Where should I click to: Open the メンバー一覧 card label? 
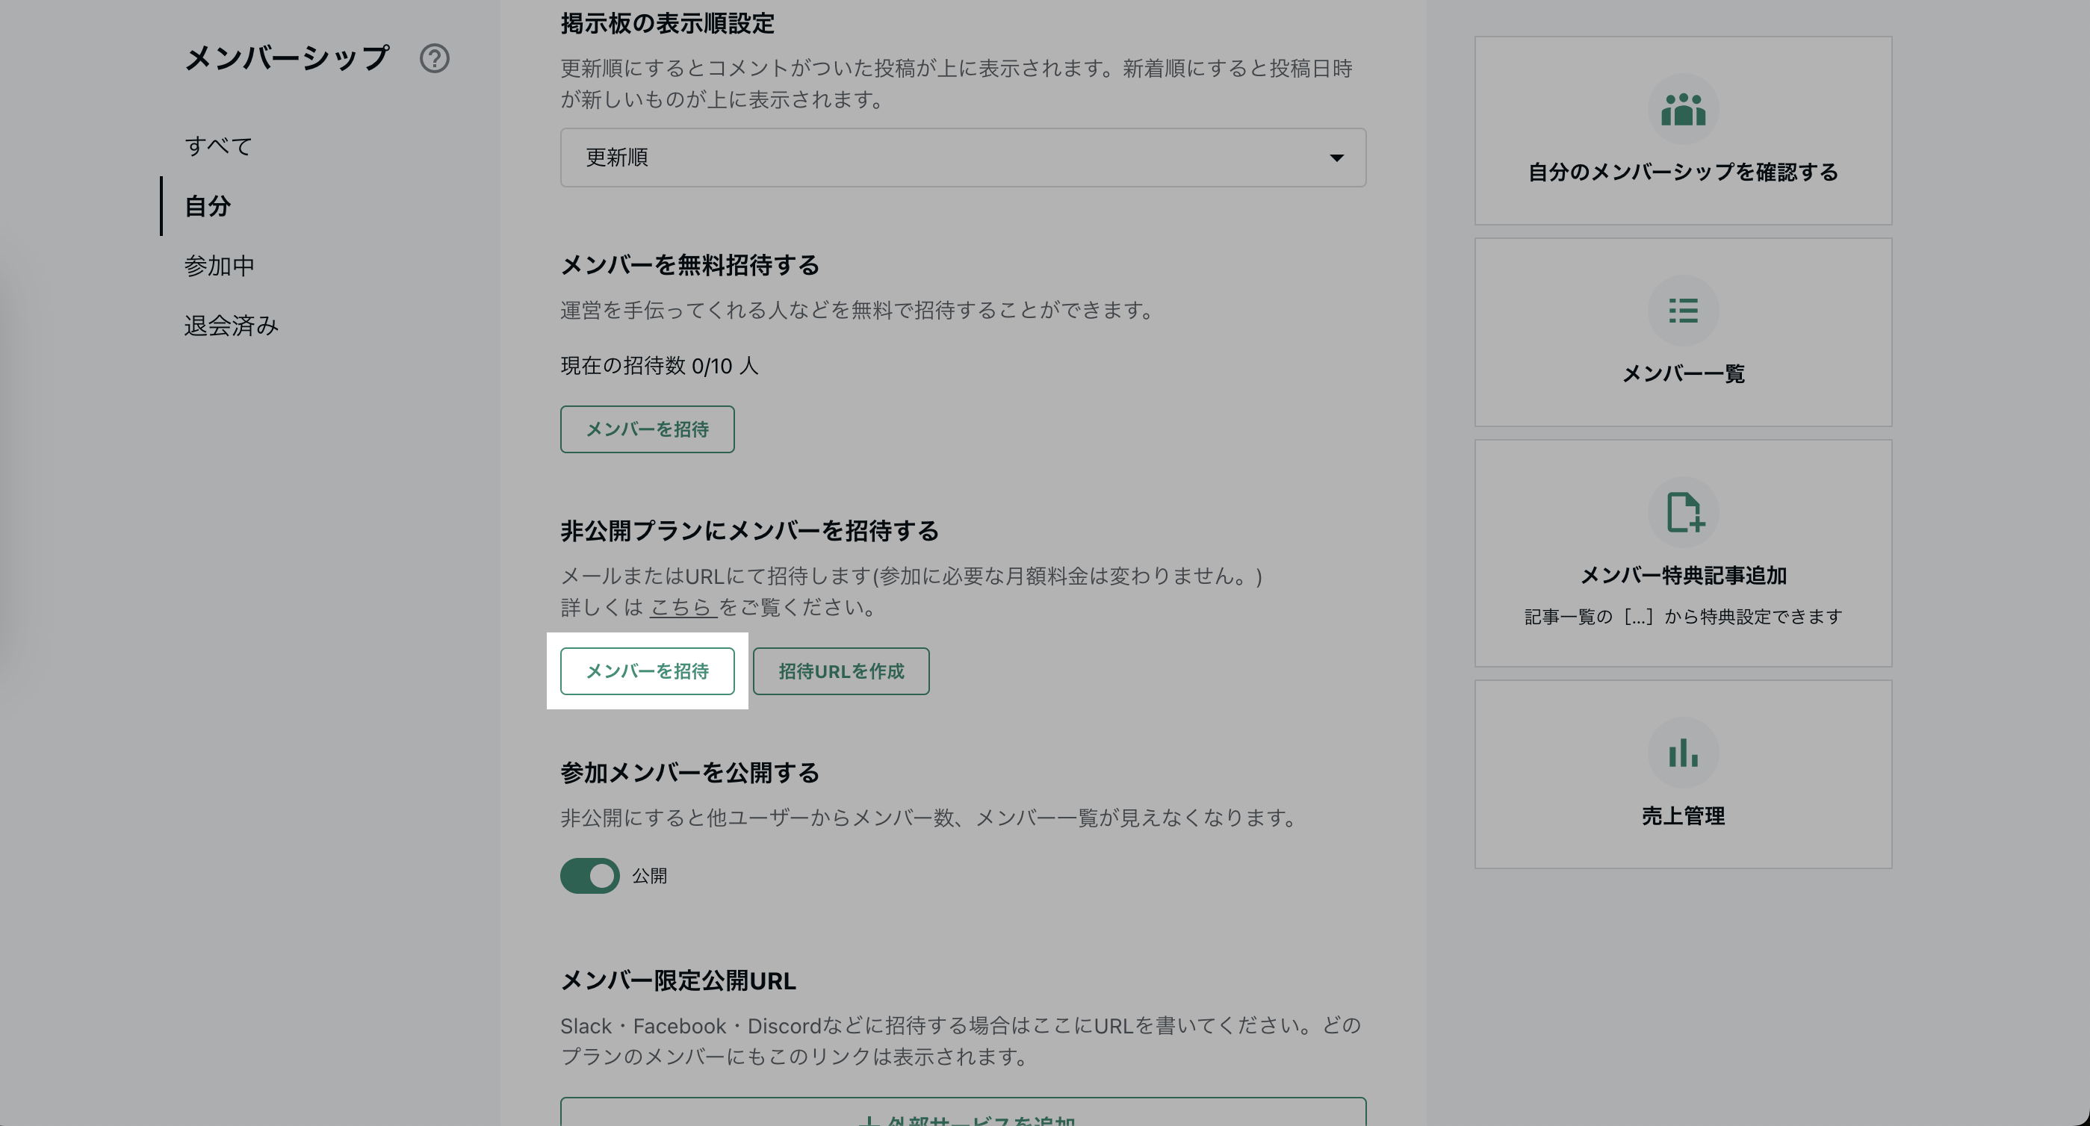click(x=1683, y=374)
